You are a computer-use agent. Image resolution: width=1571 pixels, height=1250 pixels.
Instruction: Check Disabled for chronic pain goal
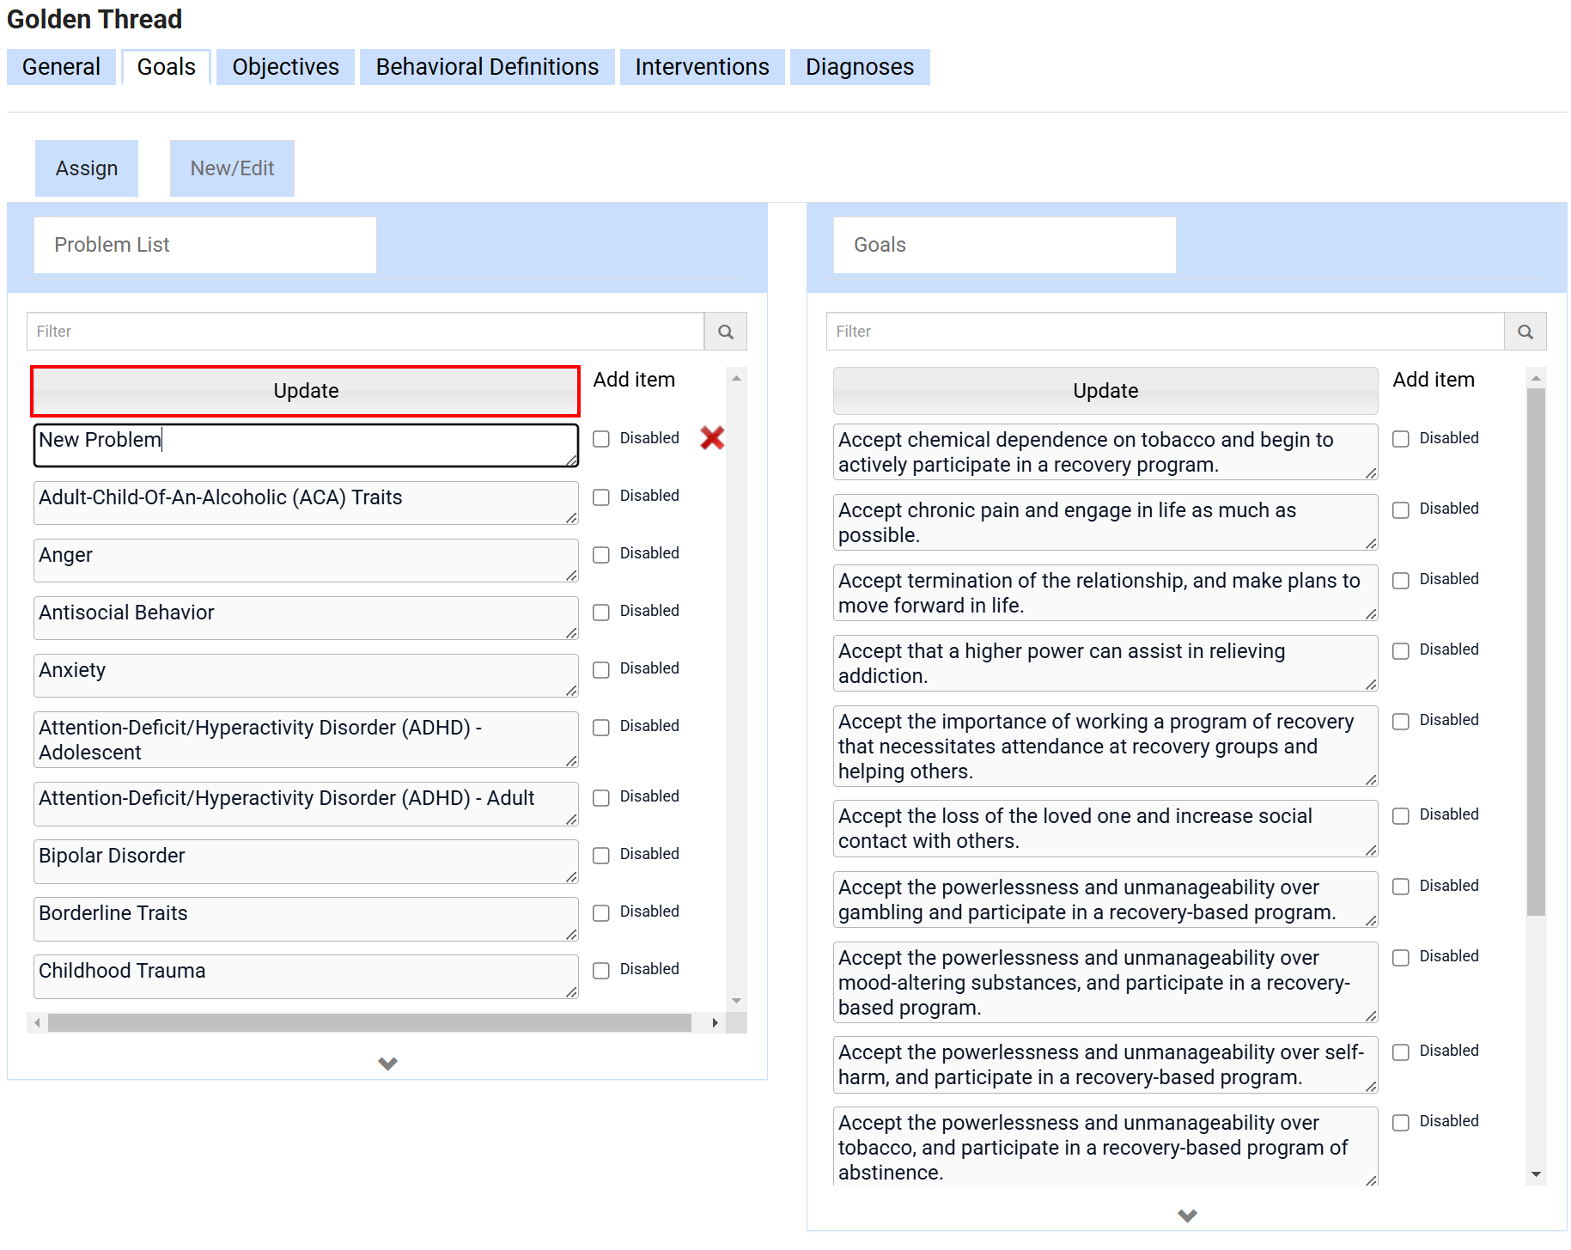click(1401, 510)
